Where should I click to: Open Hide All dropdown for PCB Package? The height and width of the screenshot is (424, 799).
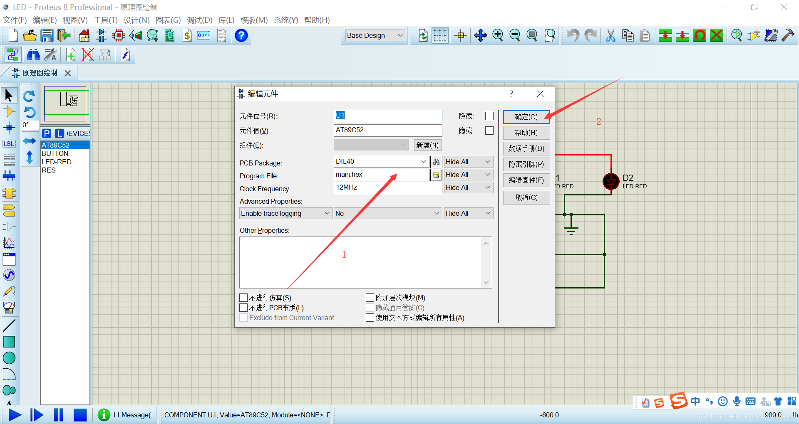click(x=468, y=162)
